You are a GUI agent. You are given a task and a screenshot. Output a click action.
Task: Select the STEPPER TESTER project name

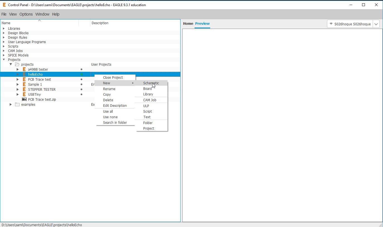click(42, 89)
